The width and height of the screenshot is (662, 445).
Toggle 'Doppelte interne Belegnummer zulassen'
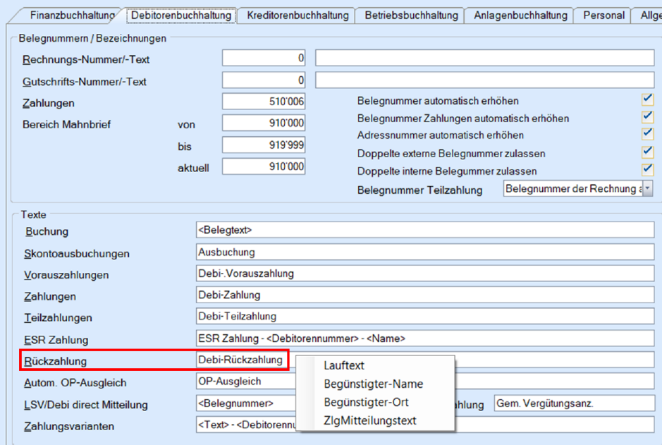point(647,170)
